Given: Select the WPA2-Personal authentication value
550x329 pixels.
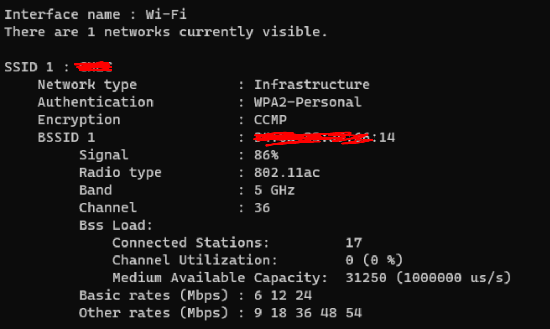Looking at the screenshot, I should click(x=307, y=102).
